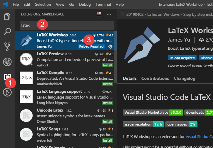
Task: Open the Terminal menu
Action: pyautogui.click(x=103, y=4)
